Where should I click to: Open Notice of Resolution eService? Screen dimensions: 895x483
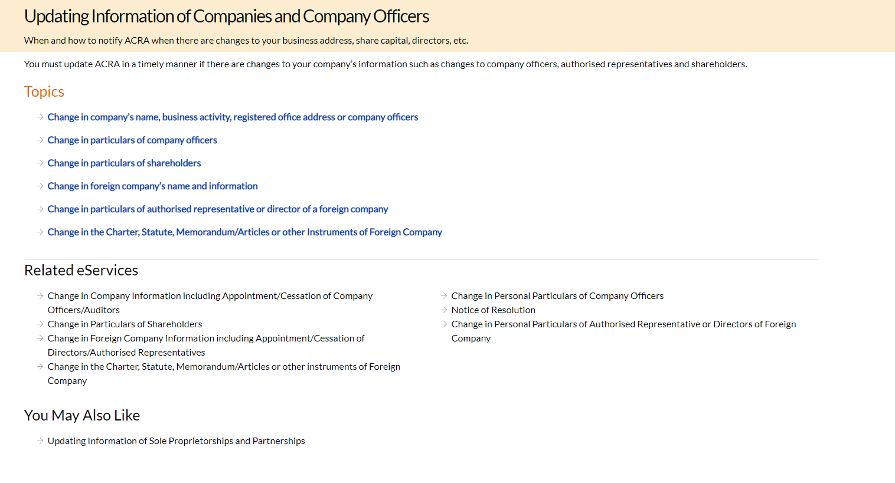coord(493,310)
